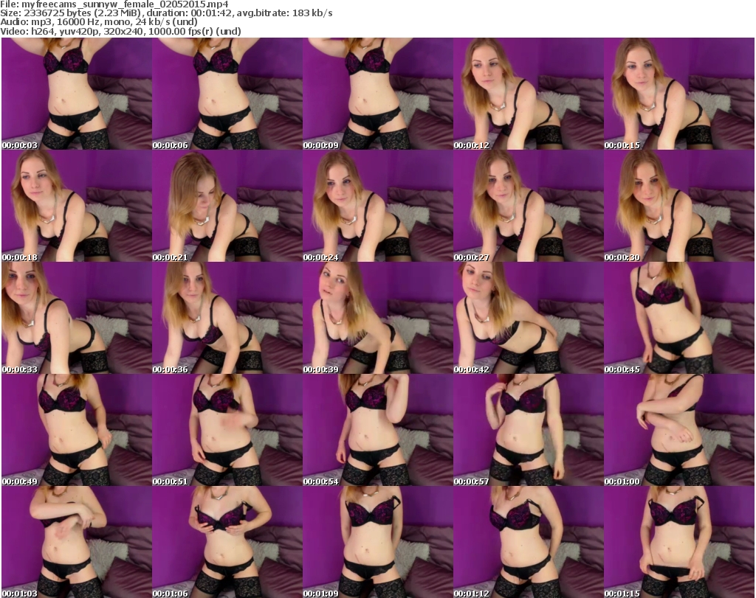Select the thumbnail stamped 00:01:03

point(77,542)
